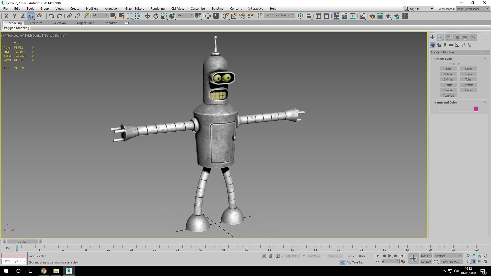The width and height of the screenshot is (491, 276).
Task: Open the View reference coordinate dropdown
Action: point(185,15)
